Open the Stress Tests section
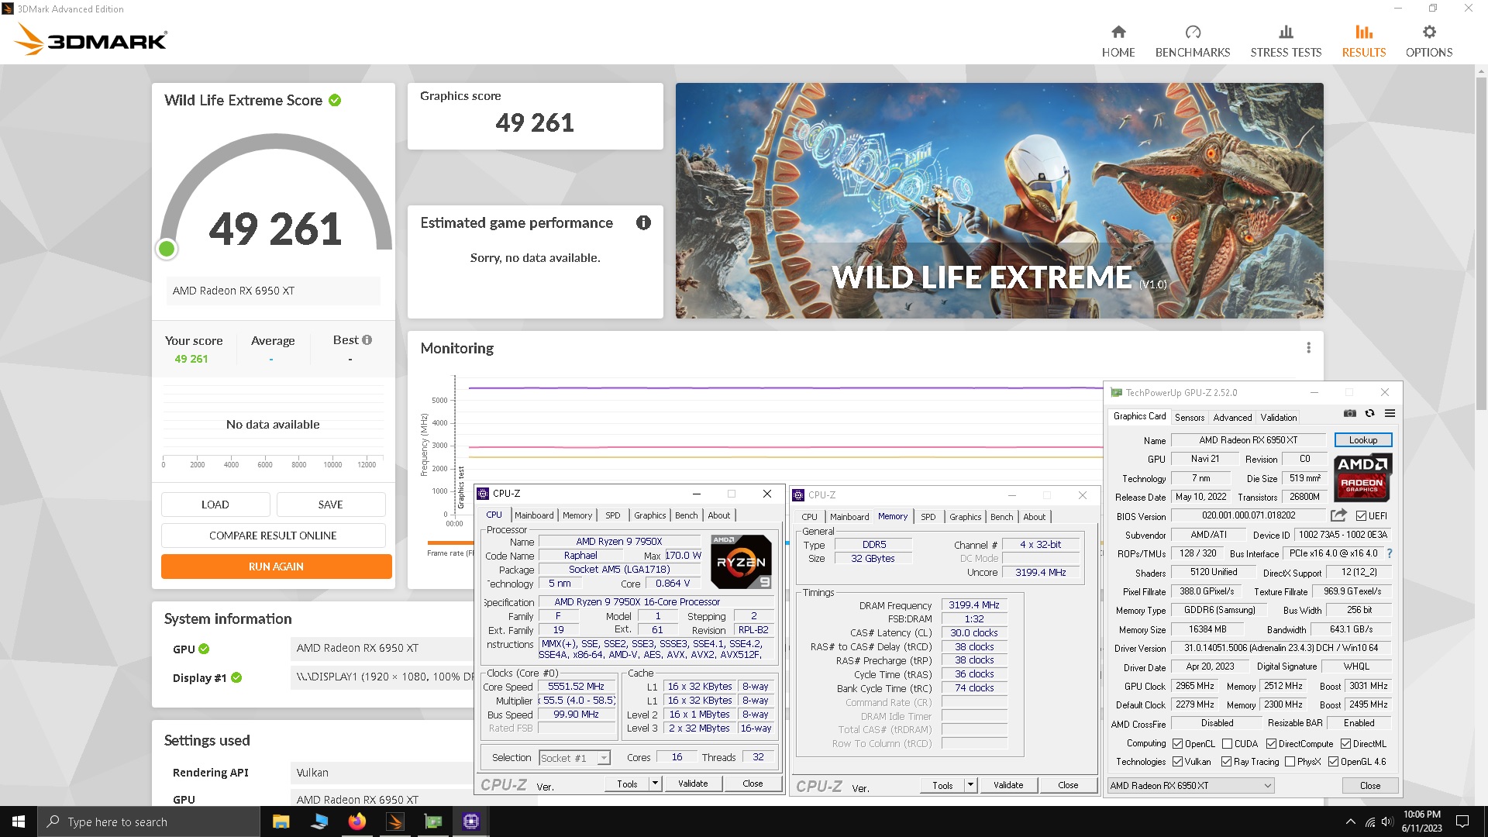This screenshot has width=1488, height=837. point(1286,41)
